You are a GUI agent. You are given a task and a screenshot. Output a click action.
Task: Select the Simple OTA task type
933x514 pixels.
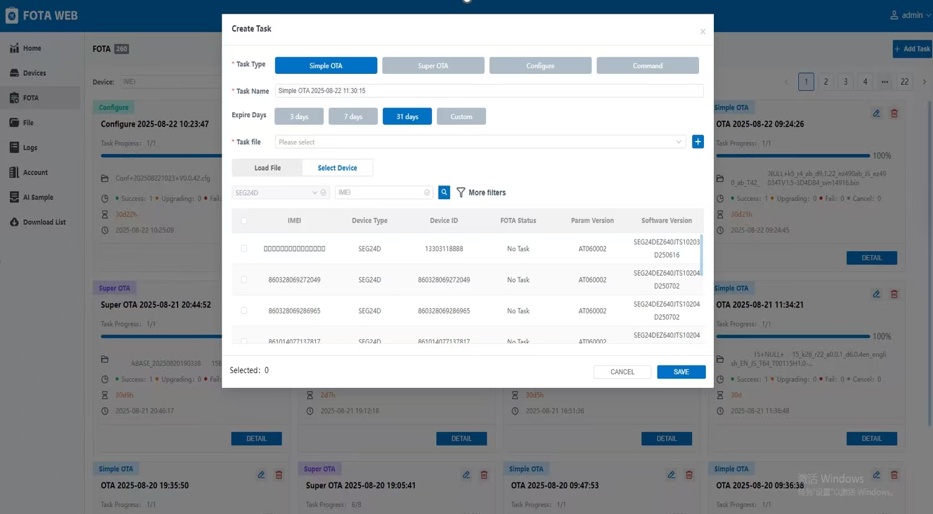point(326,65)
